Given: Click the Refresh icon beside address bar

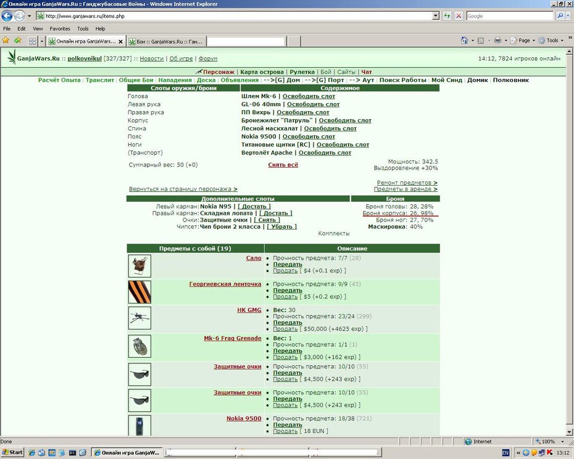Looking at the screenshot, I should pos(447,16).
